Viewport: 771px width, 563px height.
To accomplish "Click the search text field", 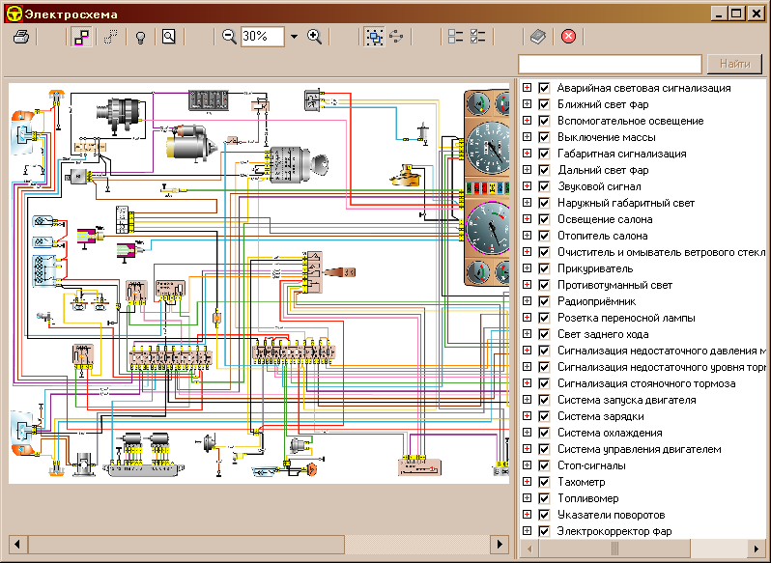I will pyautogui.click(x=610, y=64).
